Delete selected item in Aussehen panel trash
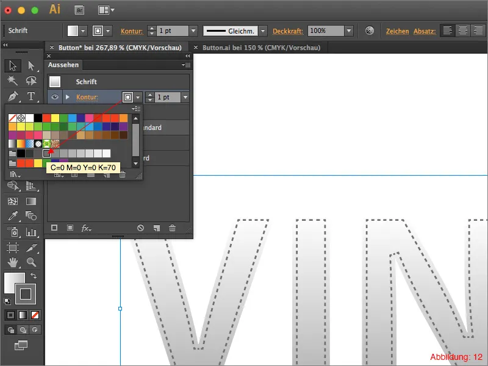The height and width of the screenshot is (366, 488). coord(172,228)
